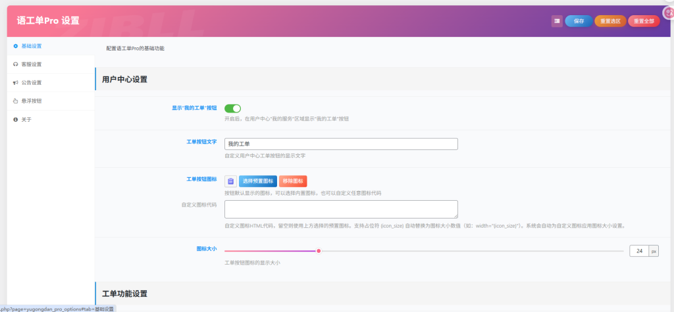Click the resize grip of the code textarea
Image resolution: width=674 pixels, height=312 pixels.
tap(455, 216)
